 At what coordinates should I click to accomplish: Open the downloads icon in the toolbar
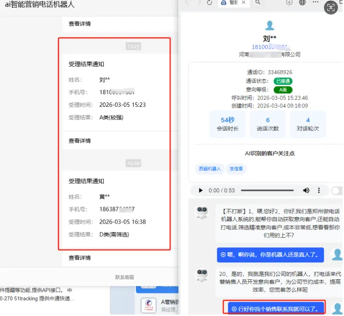[289, 3]
